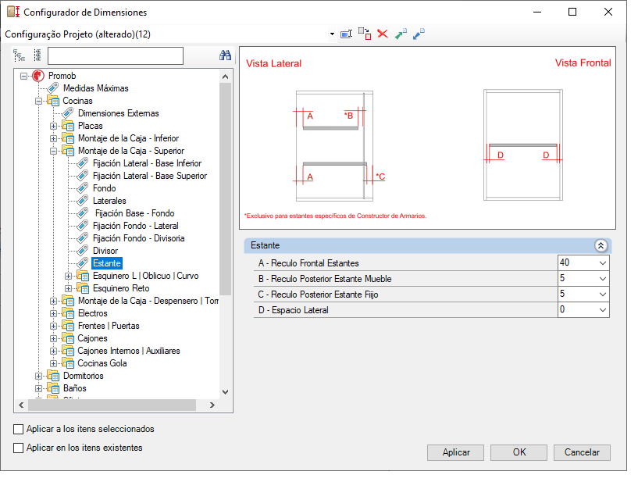Click the Vista Lateral diagram thumbnail
638x482 pixels.
point(334,146)
